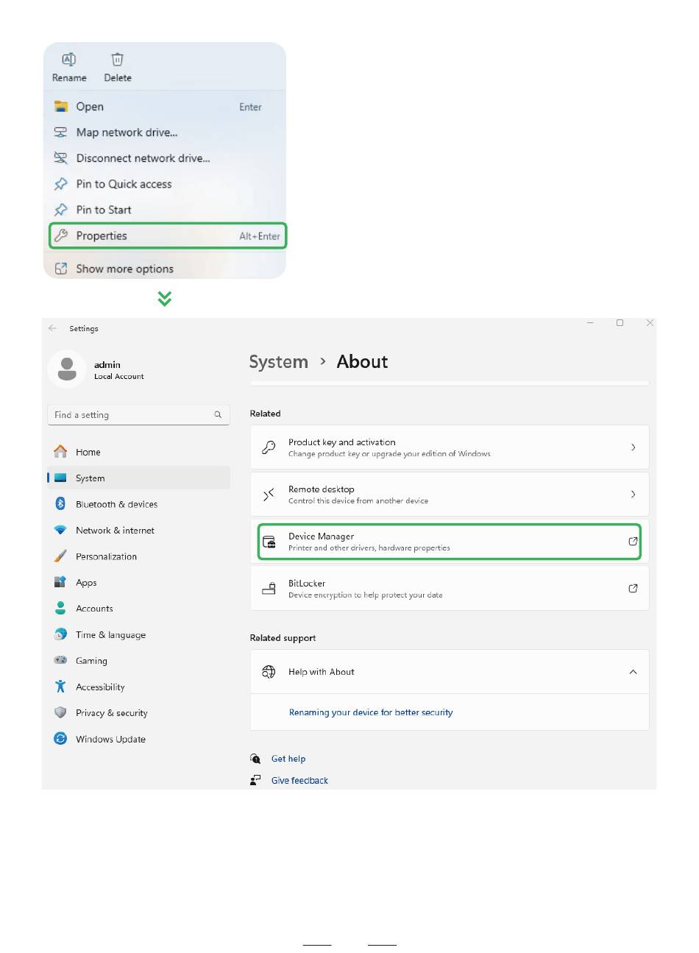The image size is (699, 953).
Task: Go to Network & internet settings
Action: coord(115,531)
